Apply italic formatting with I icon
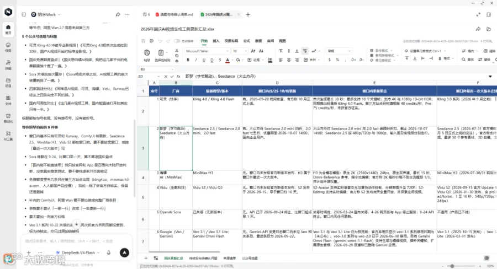 (x=196, y=60)
